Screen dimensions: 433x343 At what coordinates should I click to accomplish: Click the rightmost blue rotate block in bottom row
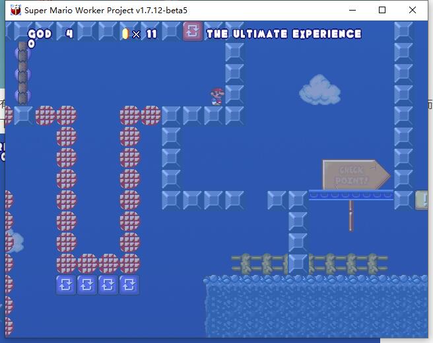(129, 285)
